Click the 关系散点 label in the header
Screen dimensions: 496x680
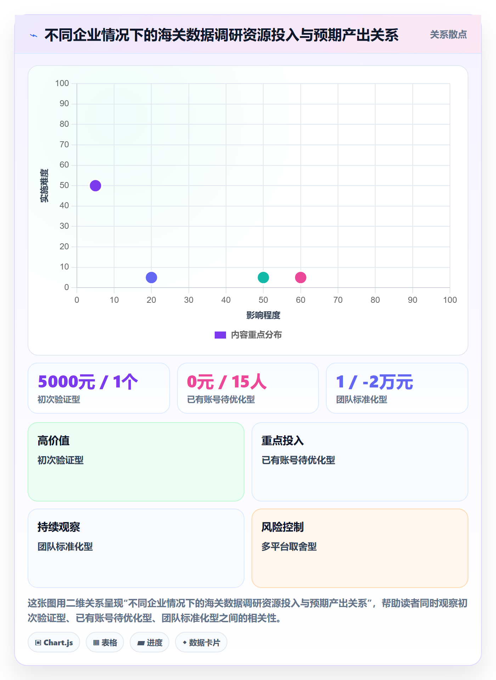pyautogui.click(x=448, y=34)
